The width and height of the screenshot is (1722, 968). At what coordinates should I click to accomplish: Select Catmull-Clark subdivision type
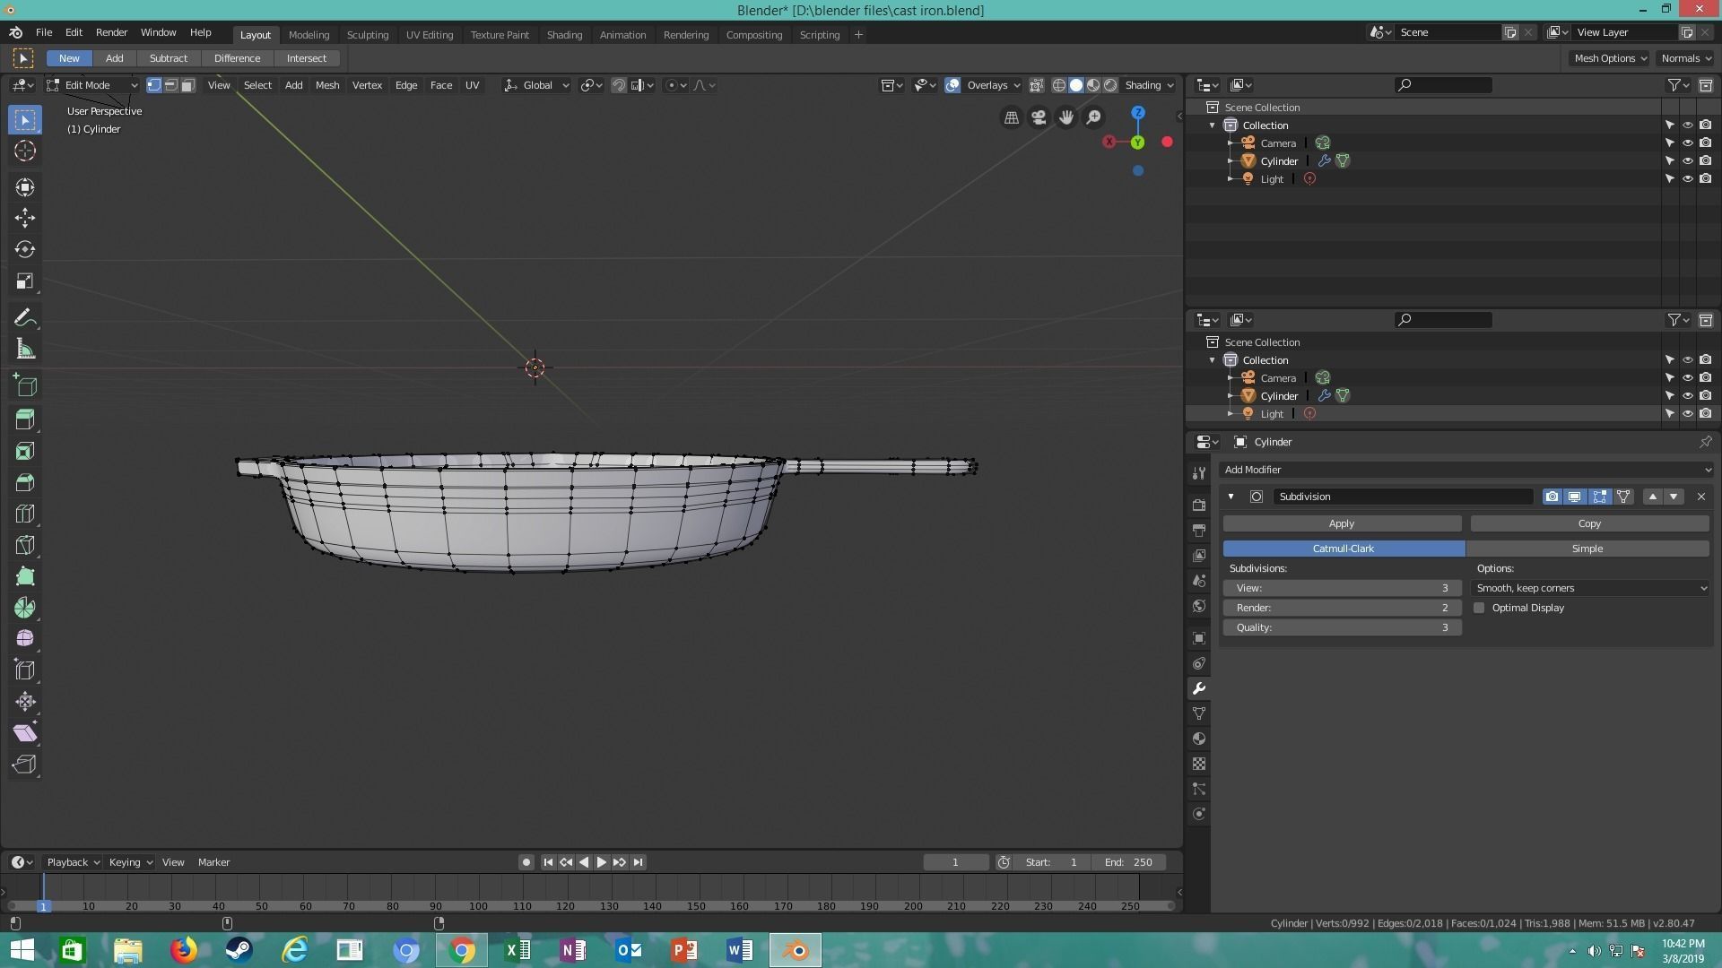1344,549
